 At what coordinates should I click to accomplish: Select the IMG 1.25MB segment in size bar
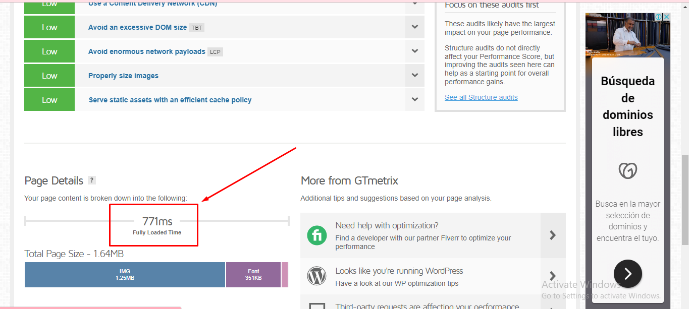(x=125, y=275)
